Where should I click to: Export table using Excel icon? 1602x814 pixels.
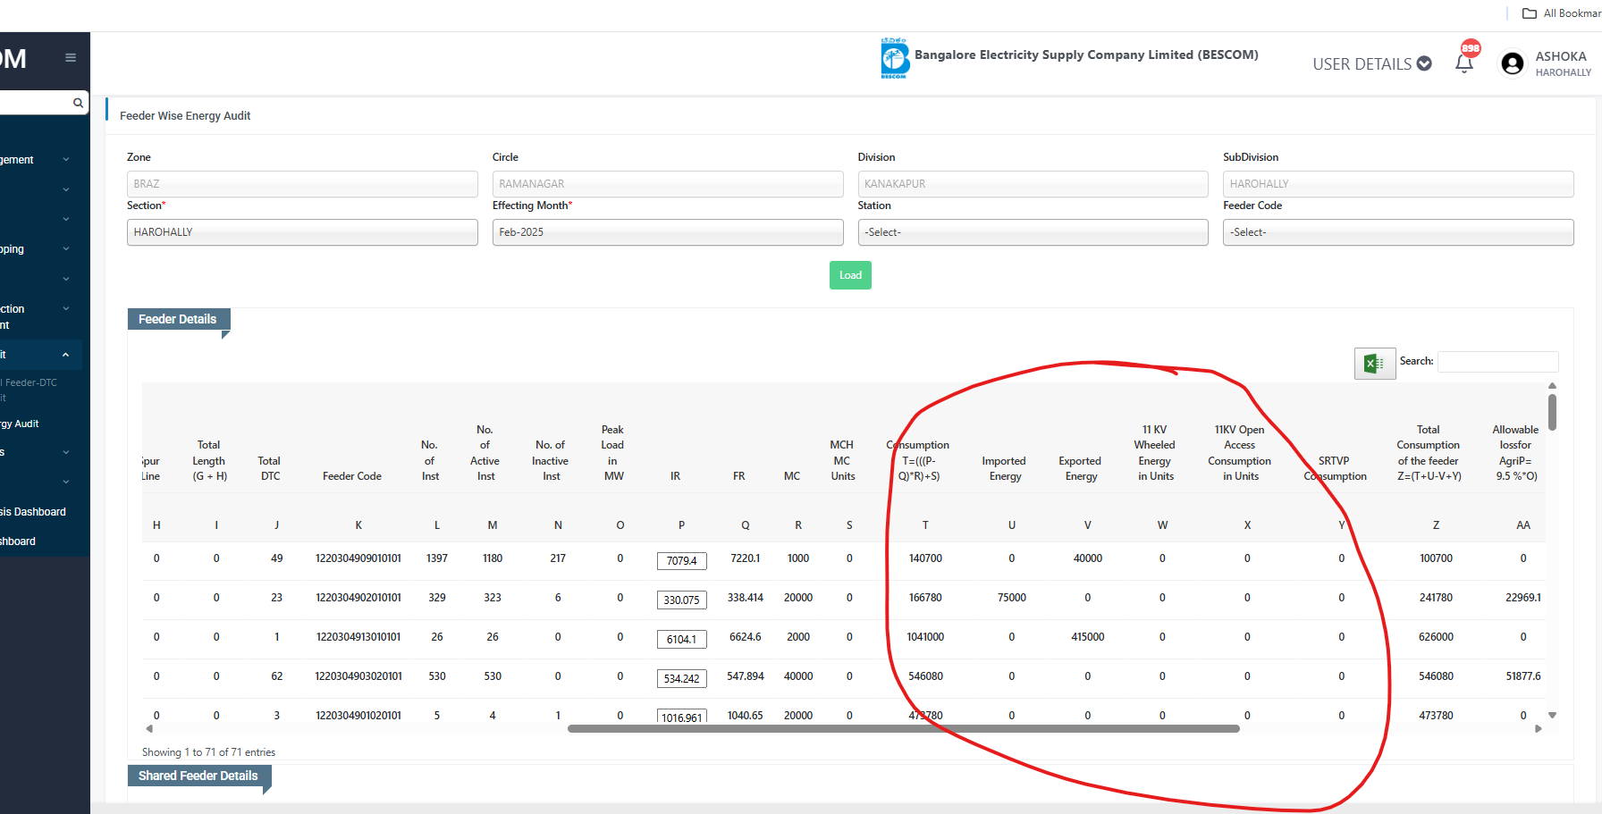tap(1375, 363)
